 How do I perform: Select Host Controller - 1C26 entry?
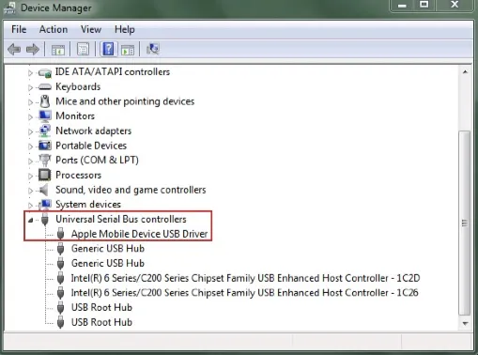(245, 293)
